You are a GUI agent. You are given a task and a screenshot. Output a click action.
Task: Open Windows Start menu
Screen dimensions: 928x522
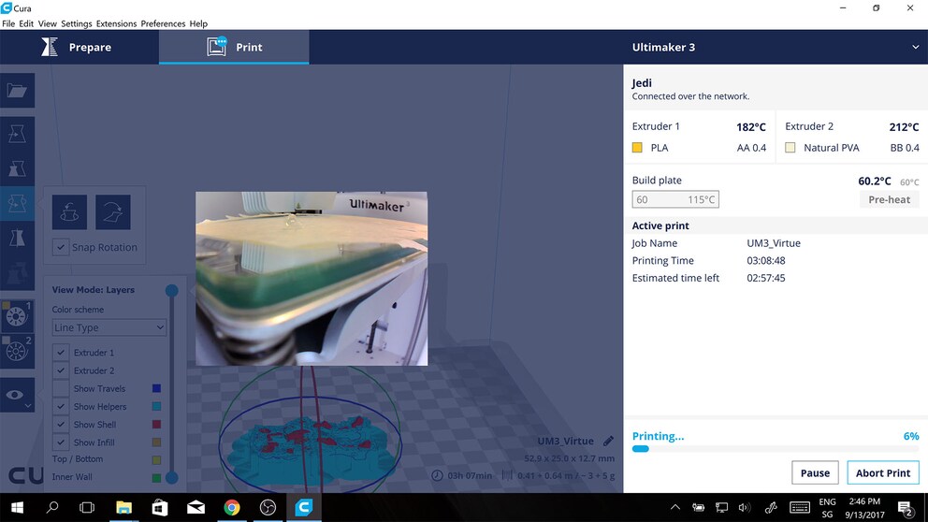[17, 507]
